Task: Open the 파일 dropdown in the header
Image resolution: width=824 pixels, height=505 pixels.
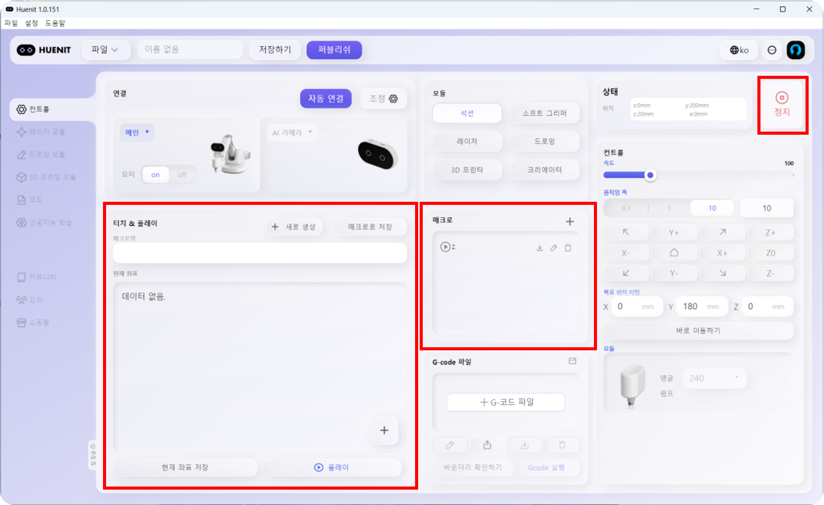Action: 105,50
